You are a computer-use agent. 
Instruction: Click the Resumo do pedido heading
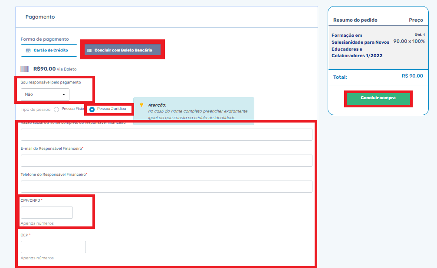pyautogui.click(x=355, y=20)
